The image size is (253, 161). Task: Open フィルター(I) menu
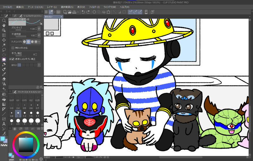[x=94, y=7]
